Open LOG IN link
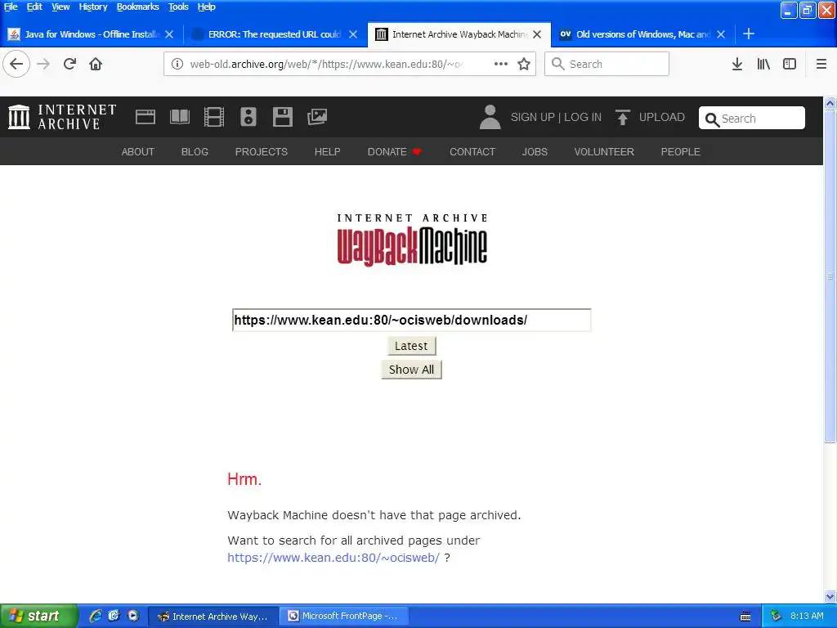837x628 pixels. coord(582,117)
